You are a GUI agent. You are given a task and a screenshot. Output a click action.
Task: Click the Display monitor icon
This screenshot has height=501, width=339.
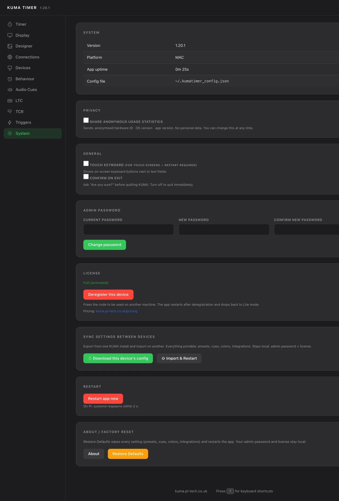tap(10, 35)
